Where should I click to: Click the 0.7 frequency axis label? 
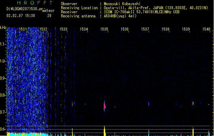[x=3, y=112]
